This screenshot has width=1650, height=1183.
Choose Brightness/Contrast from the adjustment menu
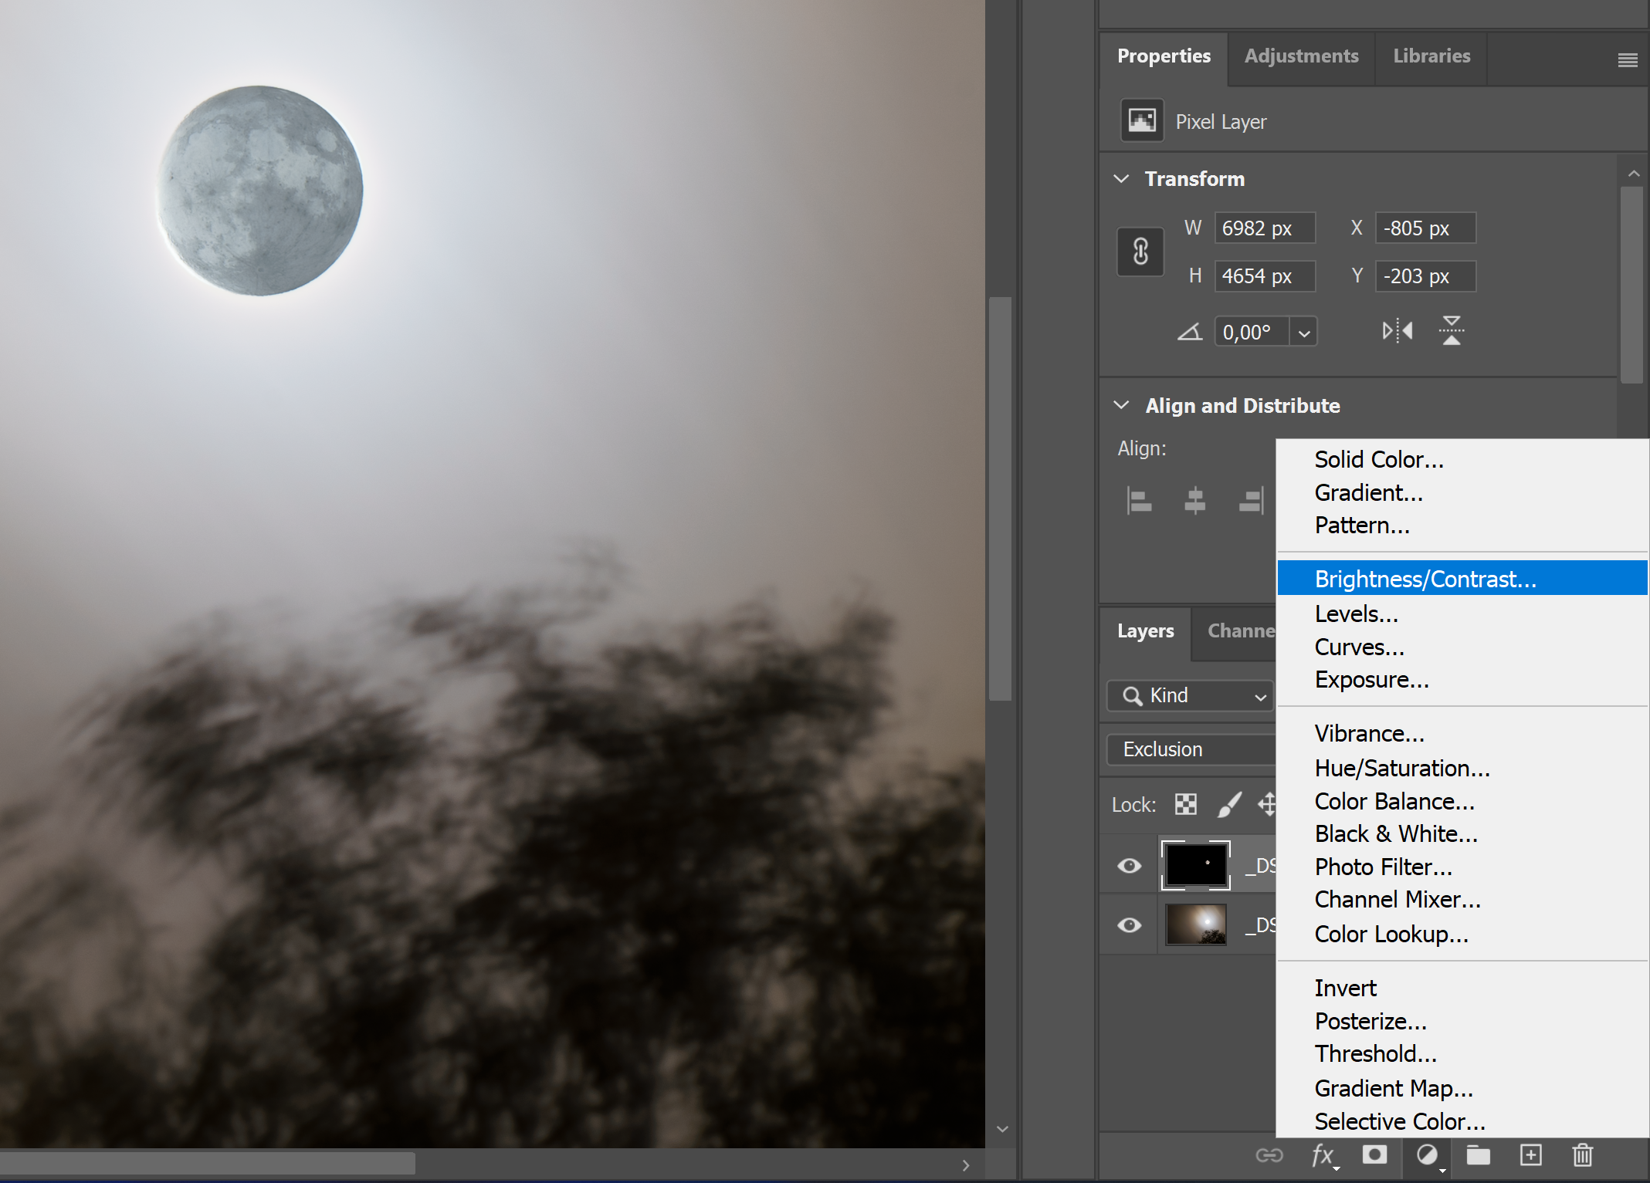[x=1425, y=578]
